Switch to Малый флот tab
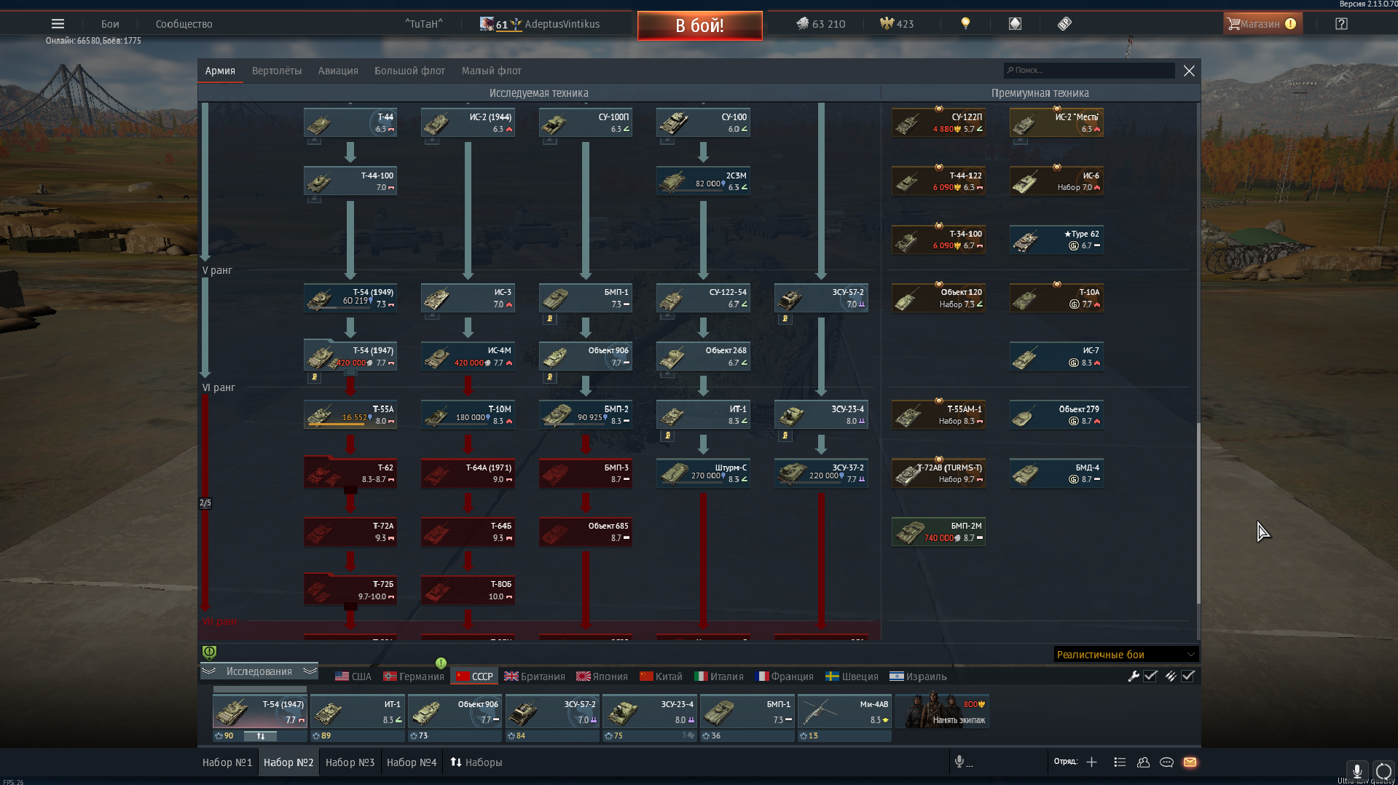 pos(492,71)
